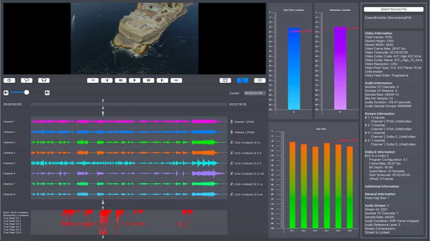Toggle the mute X for DolbyE 5.1 LFE

click(x=231, y=174)
